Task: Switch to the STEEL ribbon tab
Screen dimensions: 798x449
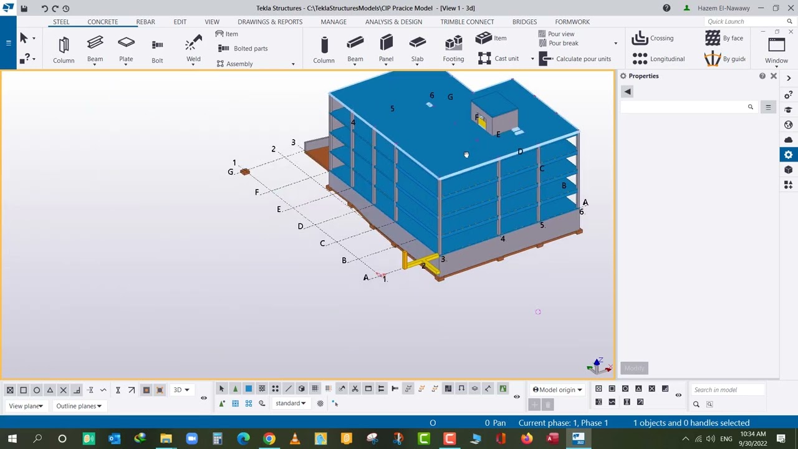Action: (x=61, y=22)
